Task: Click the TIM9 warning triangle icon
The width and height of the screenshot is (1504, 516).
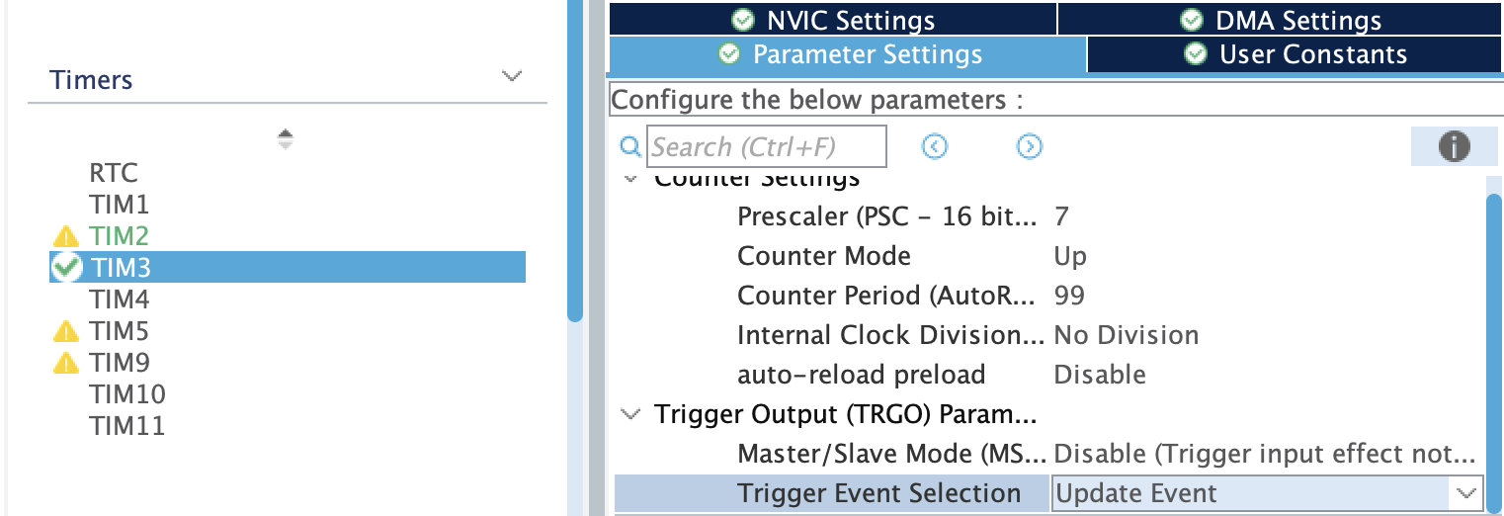Action: coord(65,363)
